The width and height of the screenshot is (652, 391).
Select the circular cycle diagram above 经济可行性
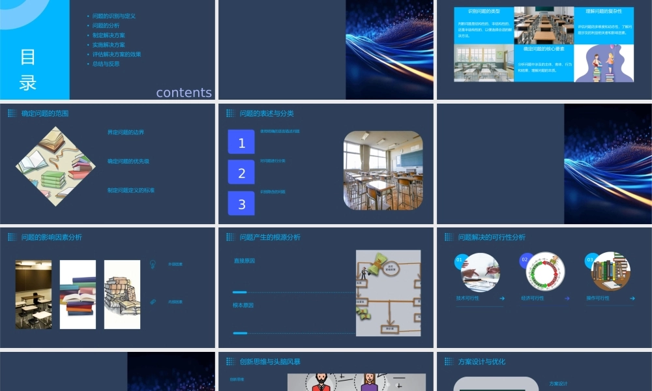pyautogui.click(x=546, y=271)
